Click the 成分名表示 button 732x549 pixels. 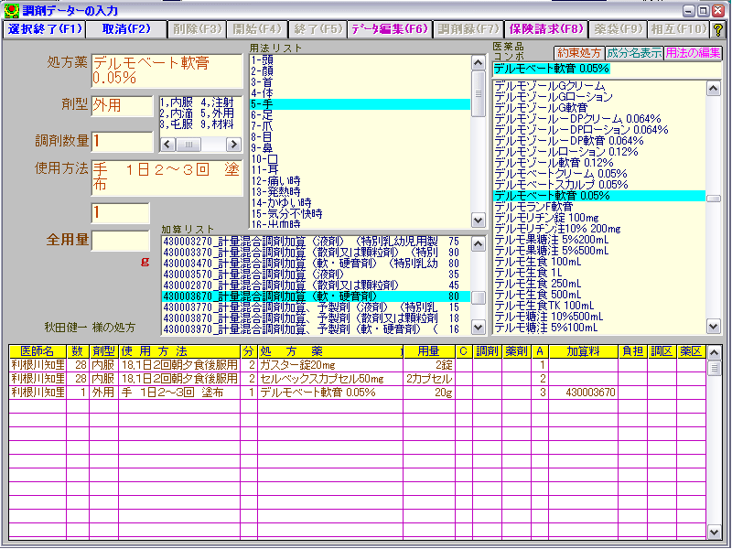click(633, 53)
